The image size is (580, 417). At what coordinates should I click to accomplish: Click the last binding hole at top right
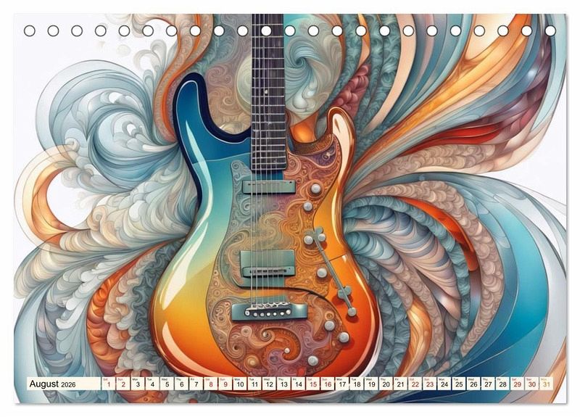(x=550, y=30)
